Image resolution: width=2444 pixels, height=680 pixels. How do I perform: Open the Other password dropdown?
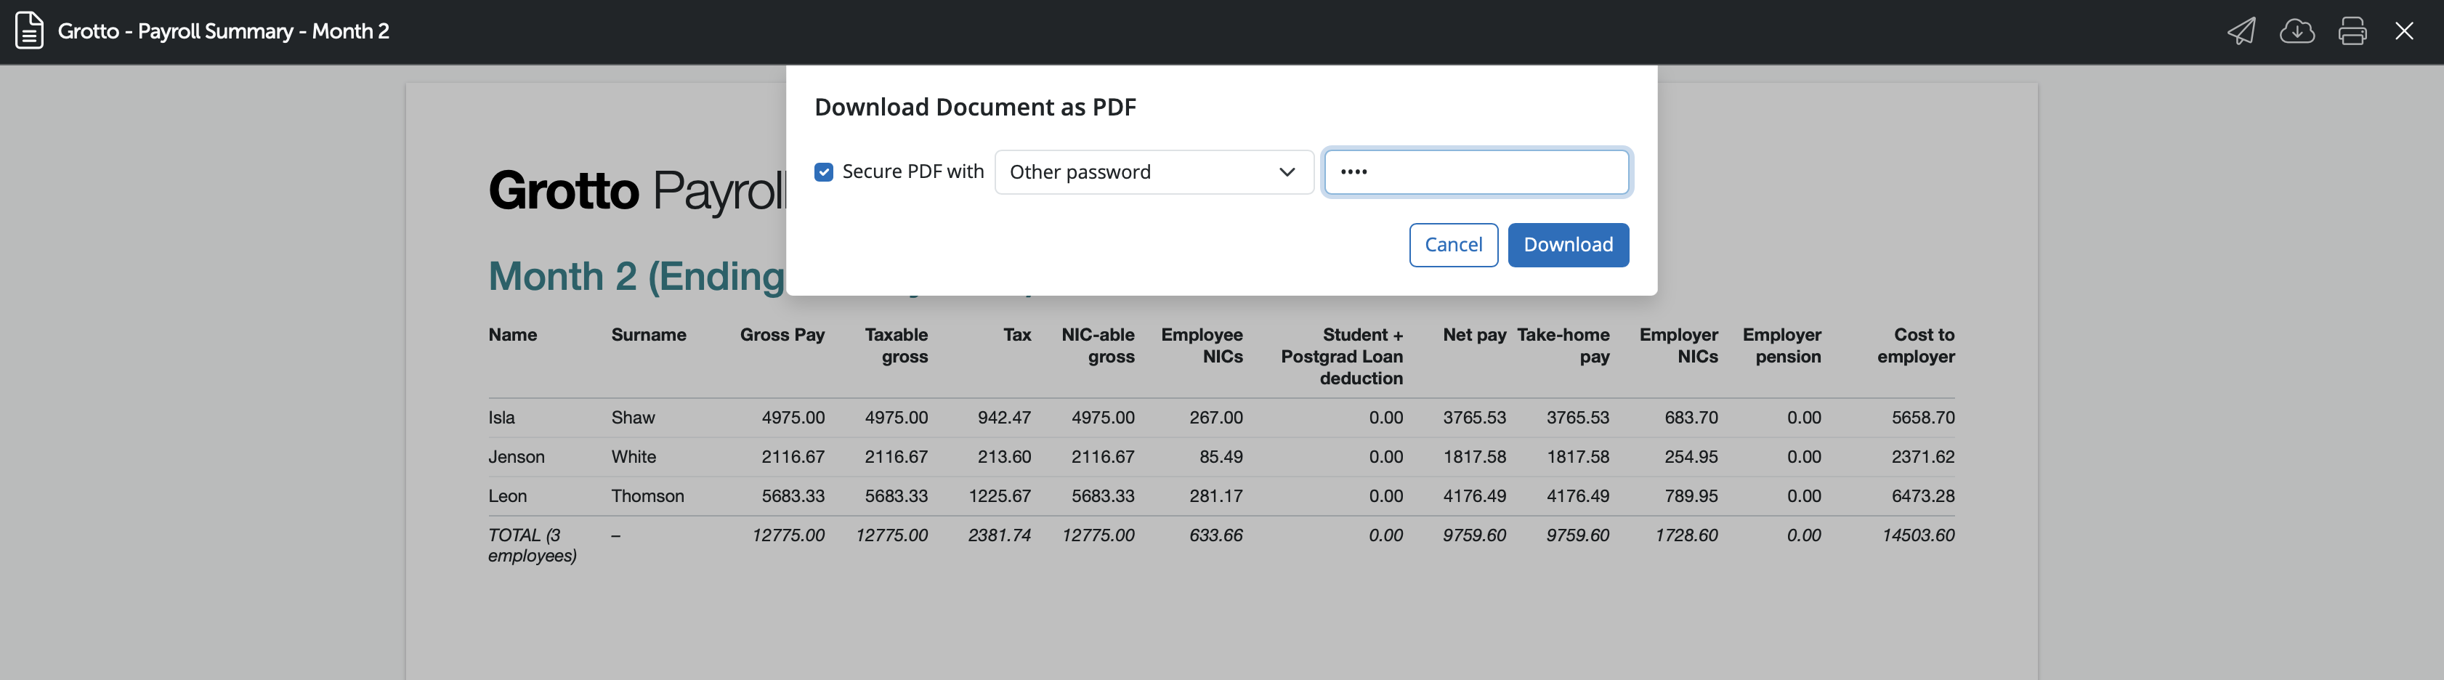tap(1154, 171)
